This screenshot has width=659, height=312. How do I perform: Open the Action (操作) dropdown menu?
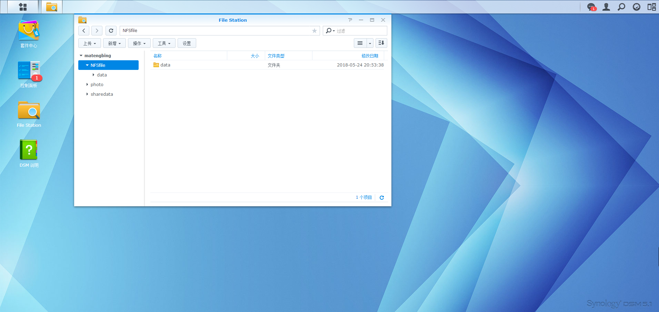(x=139, y=43)
